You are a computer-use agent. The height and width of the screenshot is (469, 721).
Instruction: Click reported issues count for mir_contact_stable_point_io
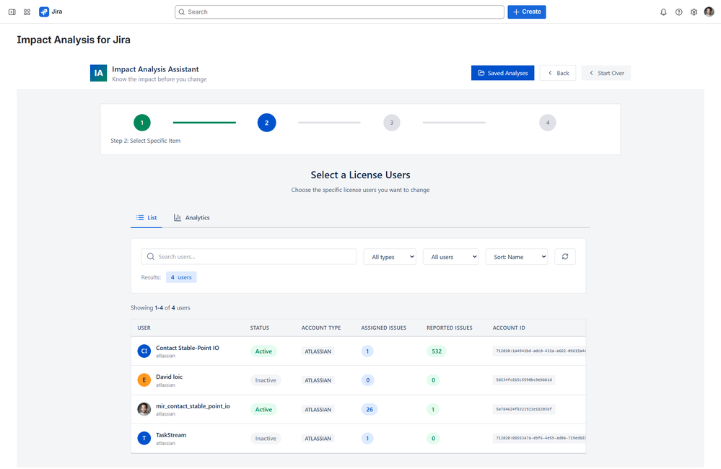[x=433, y=409]
